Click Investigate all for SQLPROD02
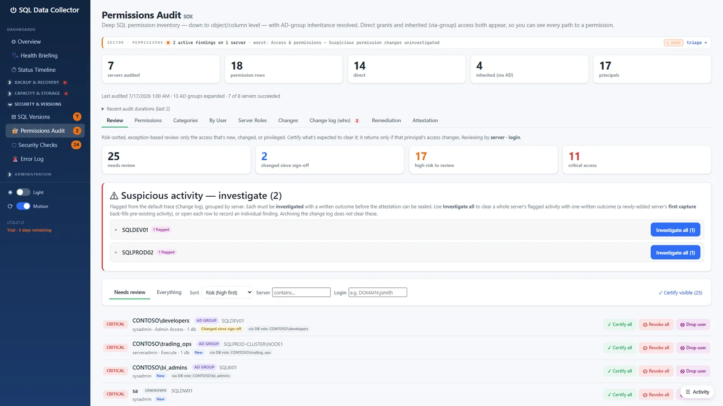 tap(676, 252)
